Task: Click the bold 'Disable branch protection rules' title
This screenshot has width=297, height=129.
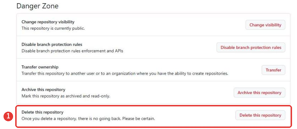Action: [52, 45]
